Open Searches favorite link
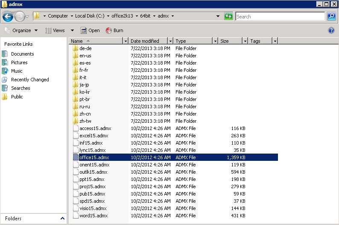This screenshot has width=339, height=225. pos(20,88)
